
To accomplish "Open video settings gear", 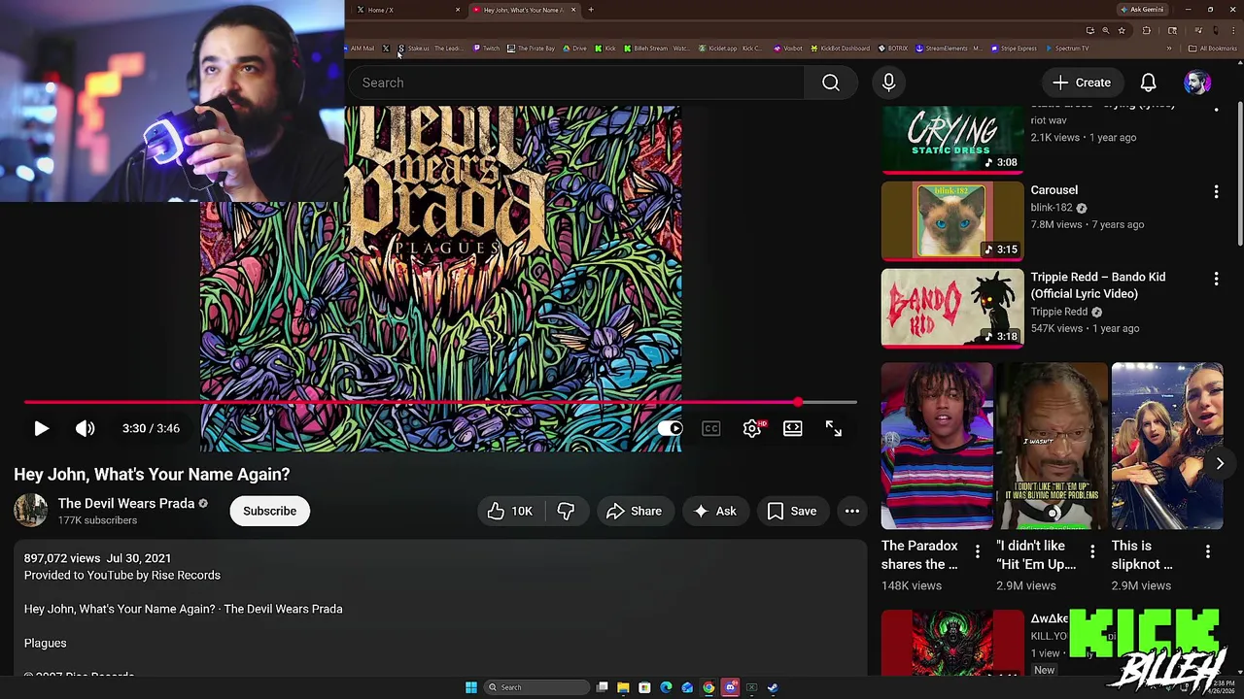I will click(752, 428).
